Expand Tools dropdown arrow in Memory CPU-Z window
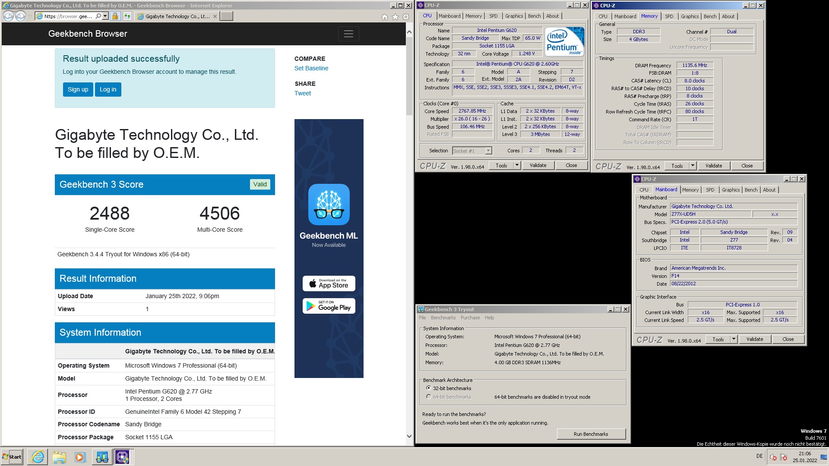Viewport: 829px width, 466px height. point(693,166)
